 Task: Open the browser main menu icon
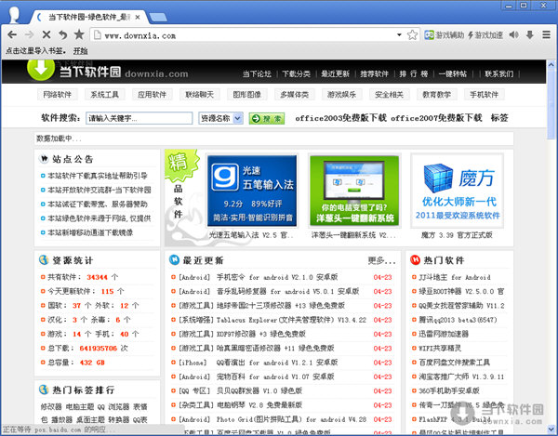click(545, 35)
